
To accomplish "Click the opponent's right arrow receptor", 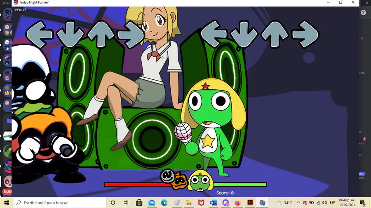I will (131, 34).
